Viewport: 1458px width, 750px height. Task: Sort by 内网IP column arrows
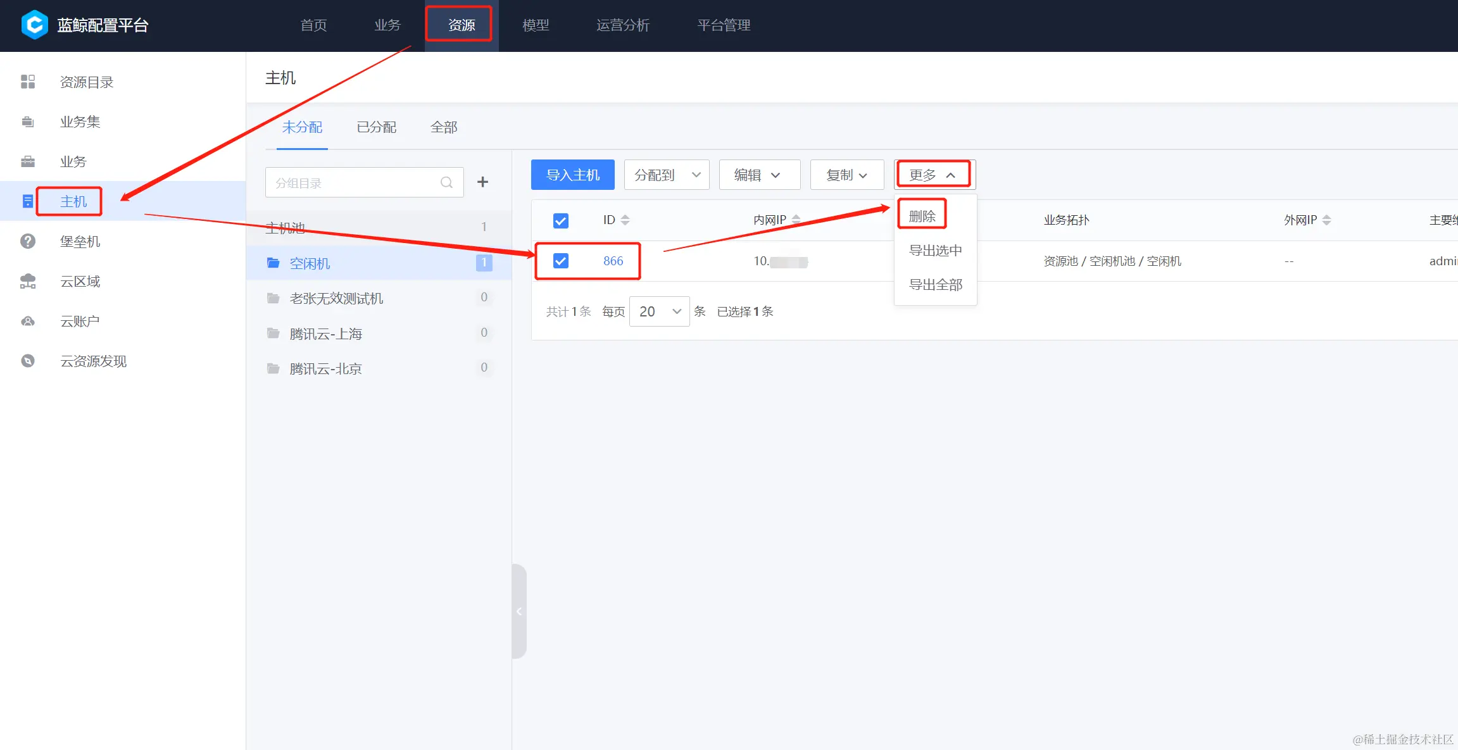point(796,220)
